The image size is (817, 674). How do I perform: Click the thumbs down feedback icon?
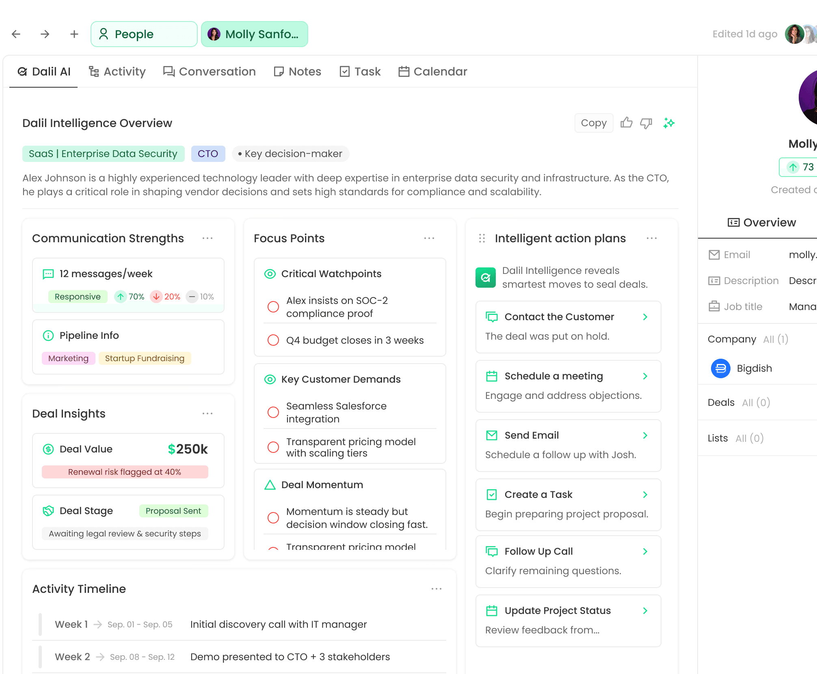[x=646, y=123]
